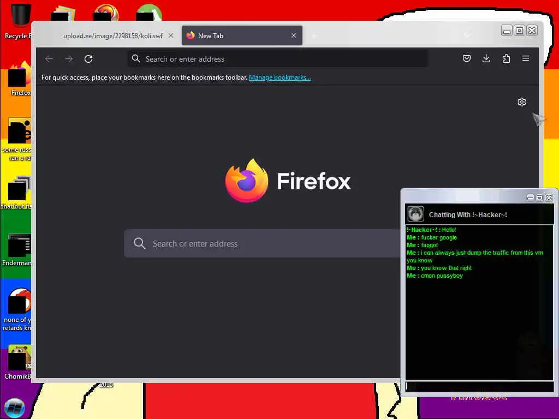Switch to the upload.ee/image/2298158/koli.swf tab

(113, 35)
